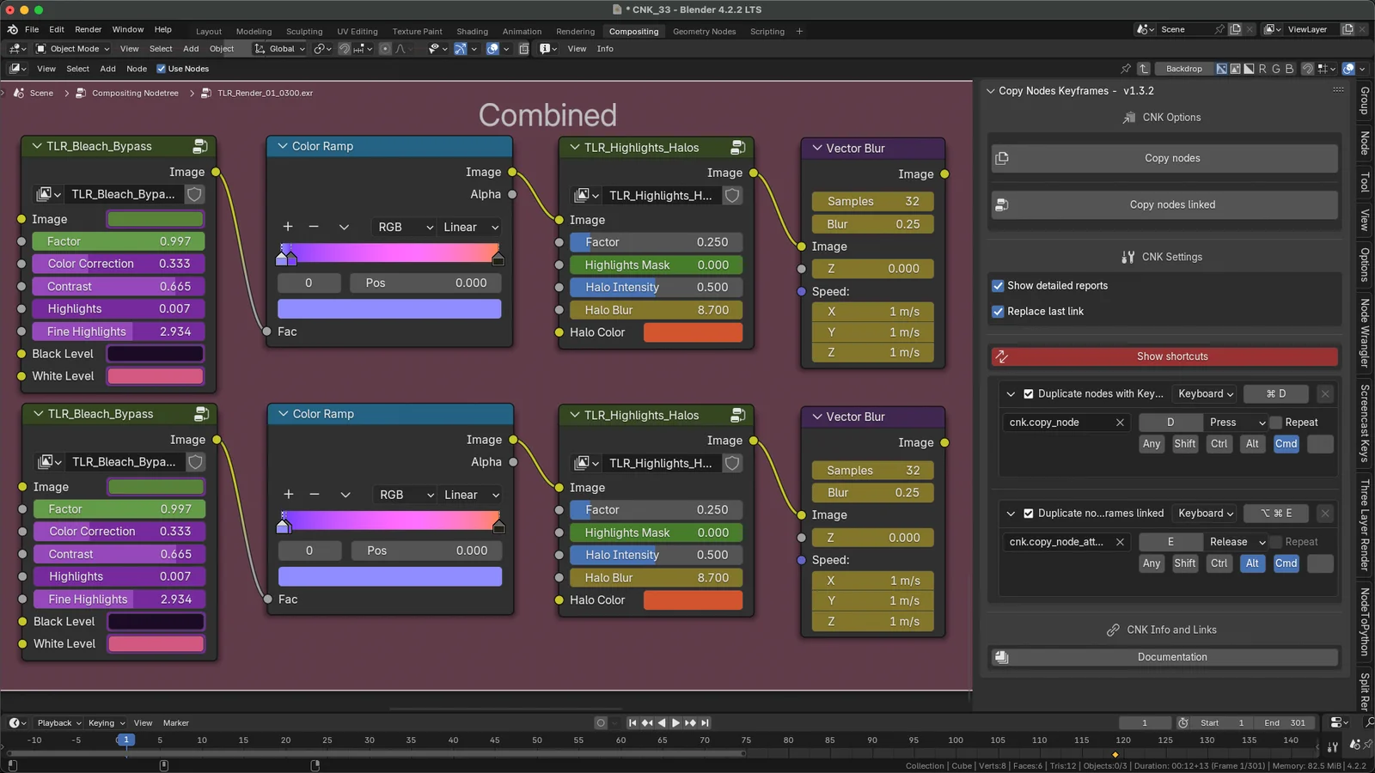Disable Show detailed reports
Screen dimensions: 1375x773
999,285
